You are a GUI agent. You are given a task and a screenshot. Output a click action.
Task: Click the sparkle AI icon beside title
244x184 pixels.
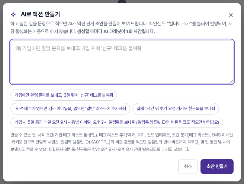(13, 14)
